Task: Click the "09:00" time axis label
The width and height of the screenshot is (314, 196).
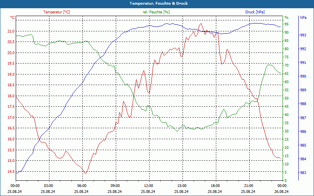Action: [x=115, y=186]
